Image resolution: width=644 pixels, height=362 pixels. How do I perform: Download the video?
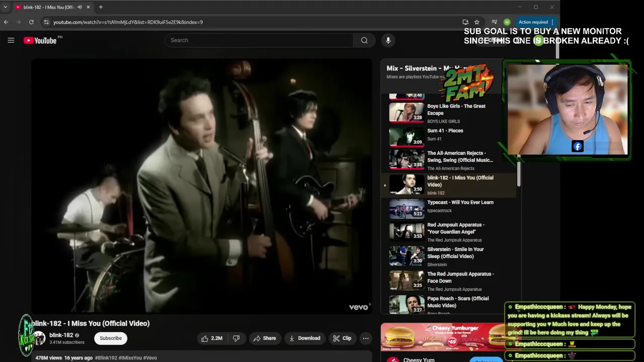click(x=304, y=338)
